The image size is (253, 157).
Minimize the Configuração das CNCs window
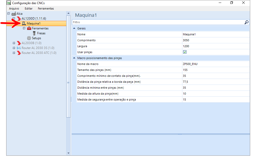pyautogui.click(x=220, y=3)
